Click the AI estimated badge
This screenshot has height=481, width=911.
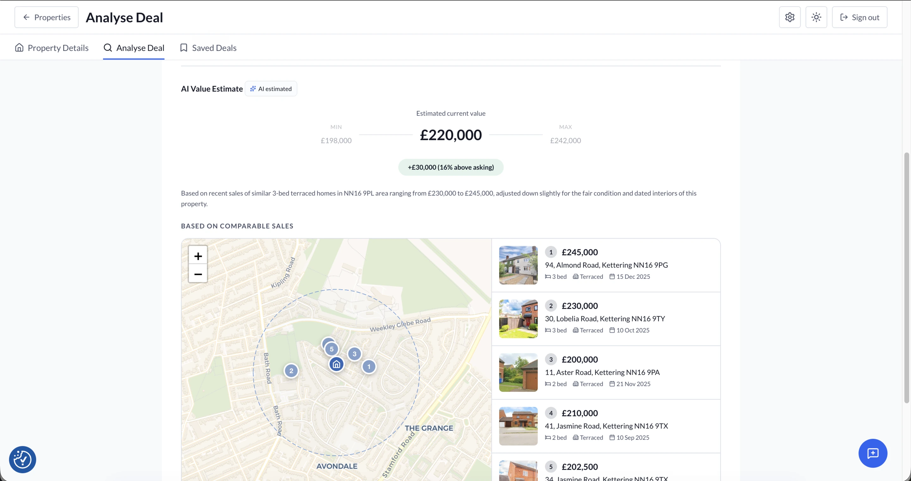pos(271,89)
